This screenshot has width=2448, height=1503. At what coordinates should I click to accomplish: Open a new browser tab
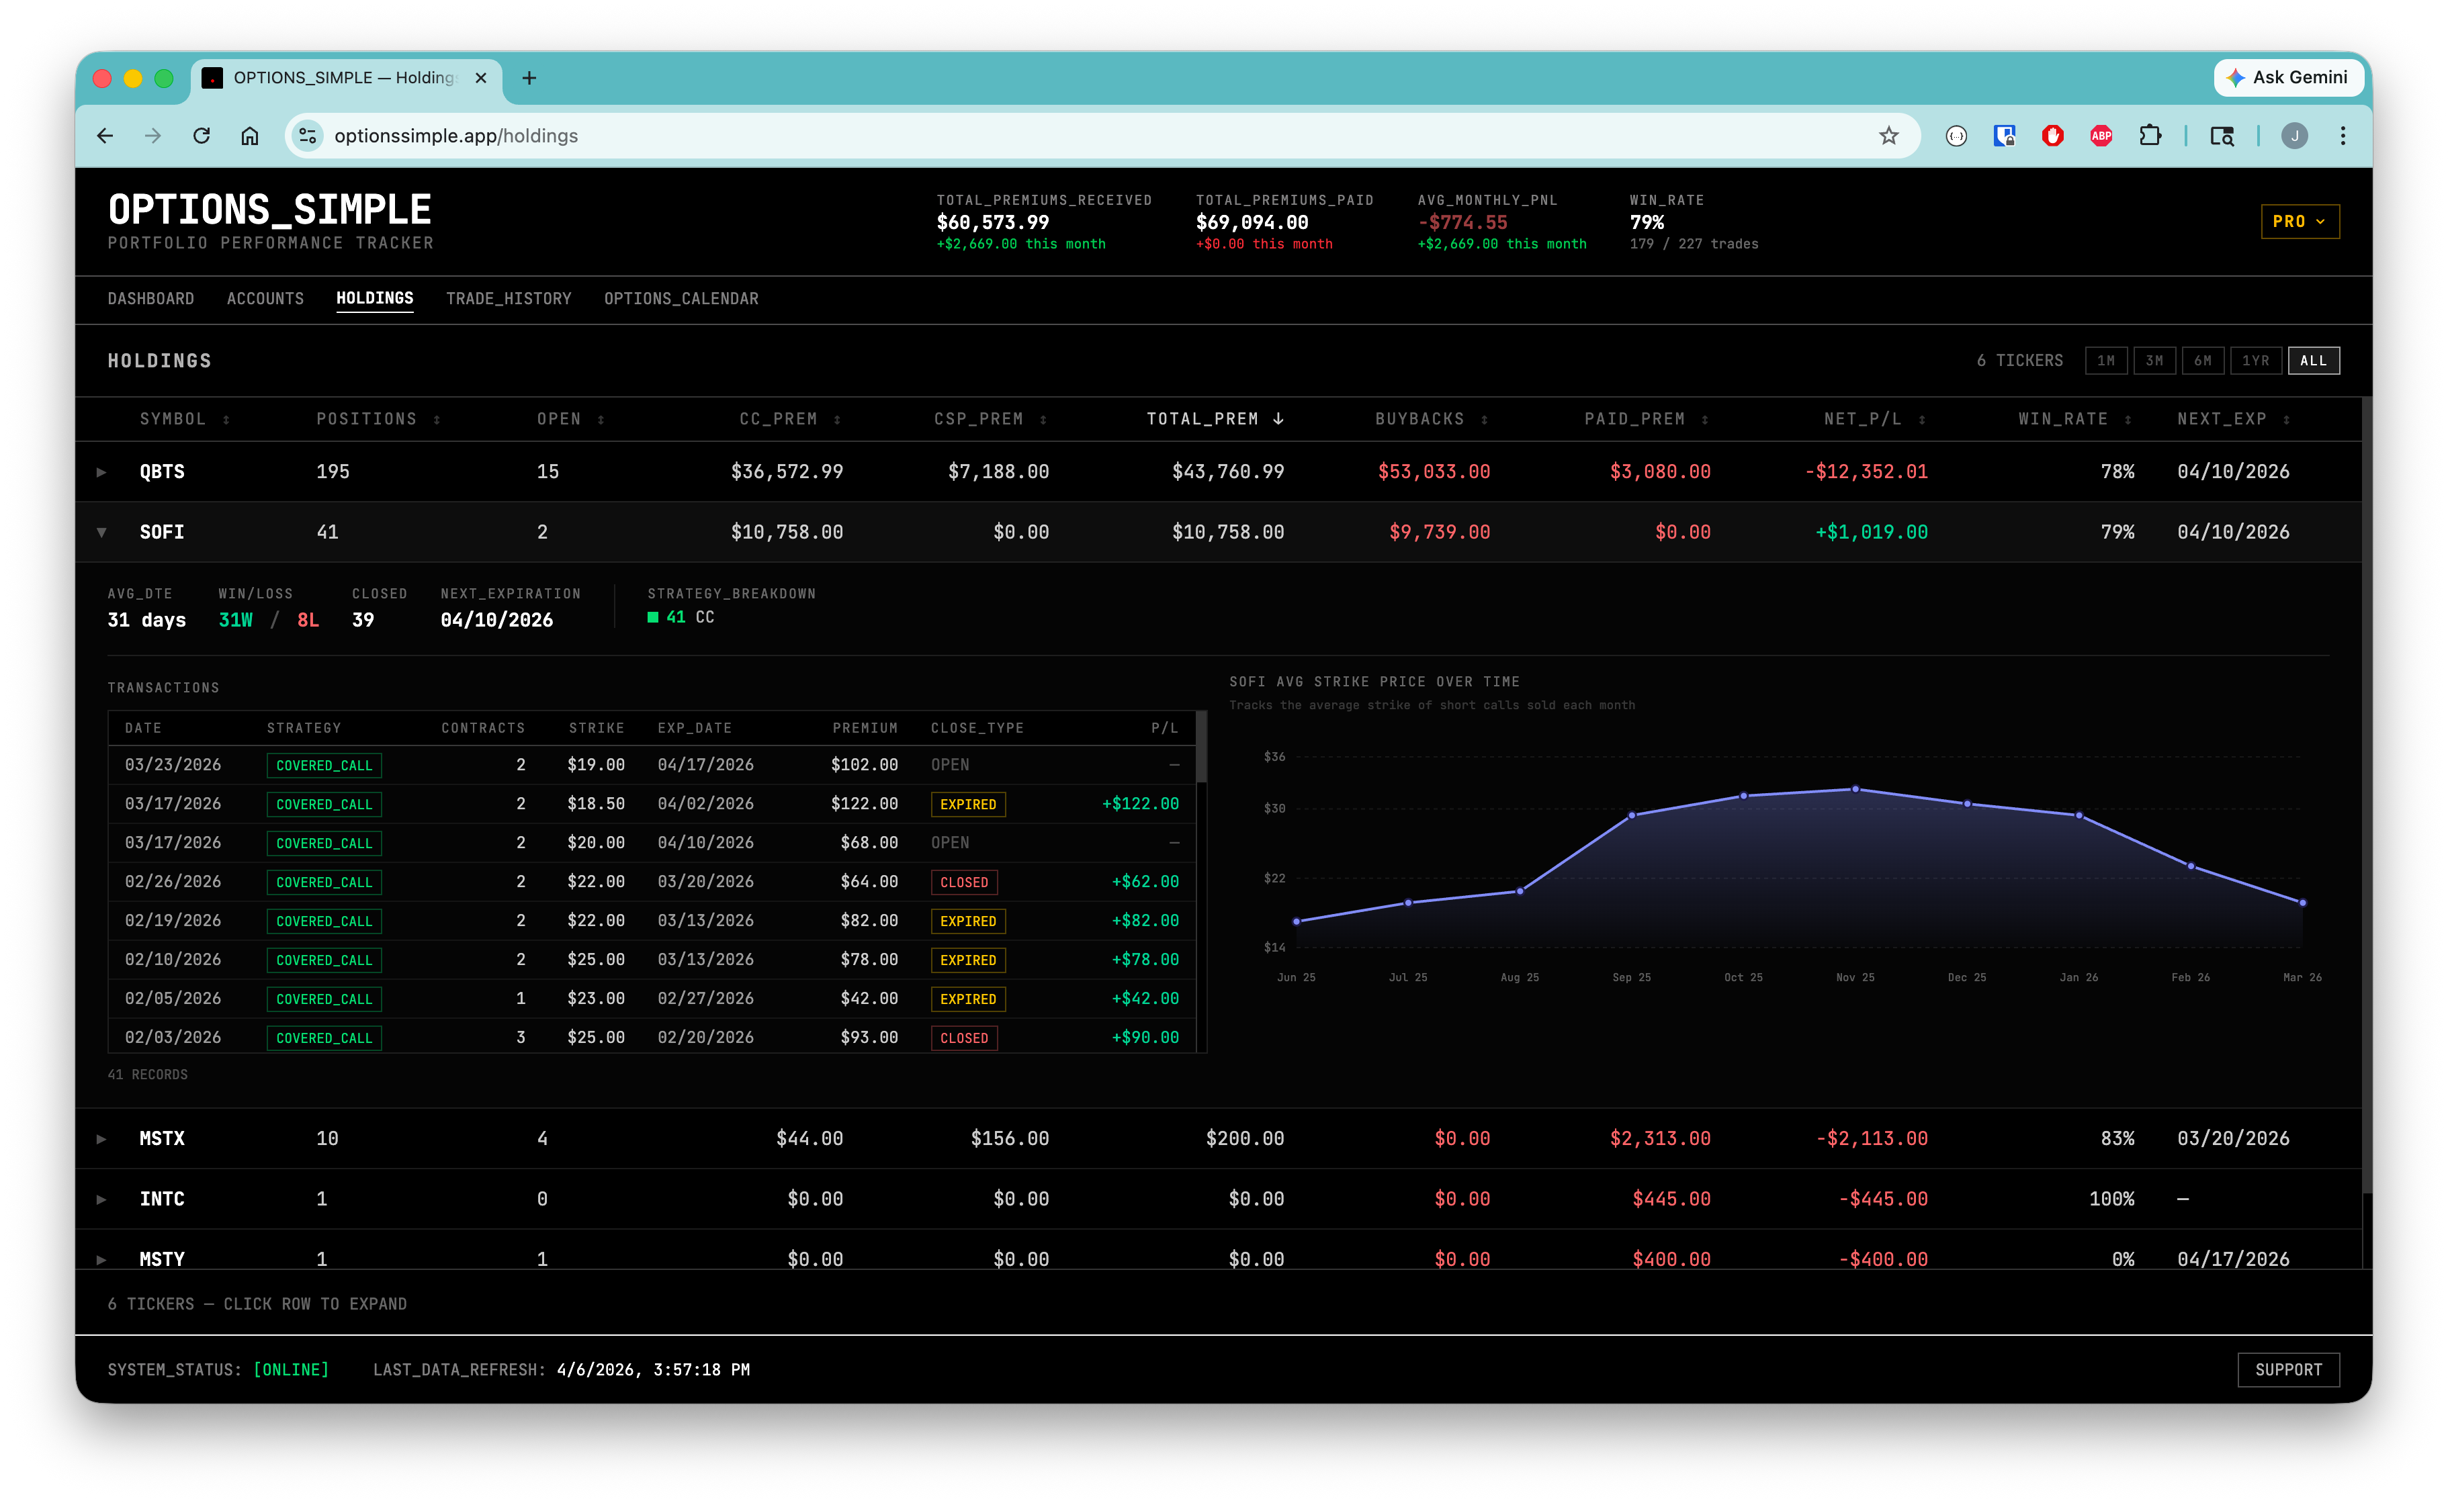pos(529,77)
